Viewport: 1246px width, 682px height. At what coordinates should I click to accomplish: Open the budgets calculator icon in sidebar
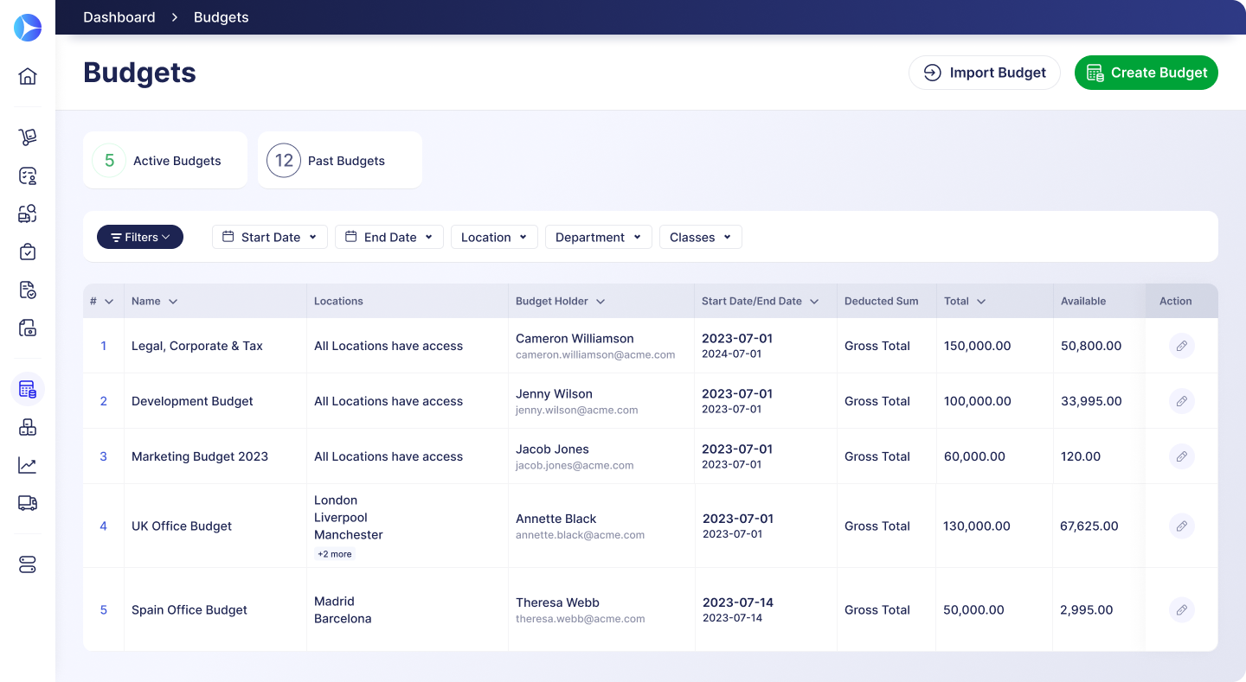28,389
